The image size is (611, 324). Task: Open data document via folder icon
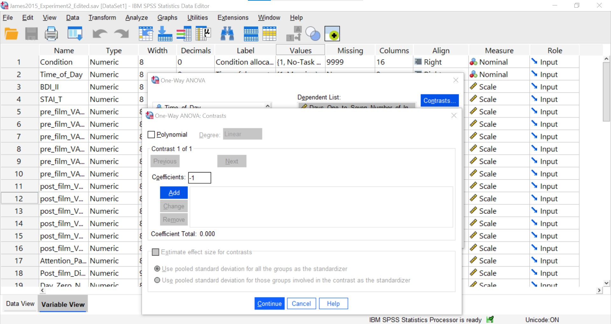(x=11, y=34)
